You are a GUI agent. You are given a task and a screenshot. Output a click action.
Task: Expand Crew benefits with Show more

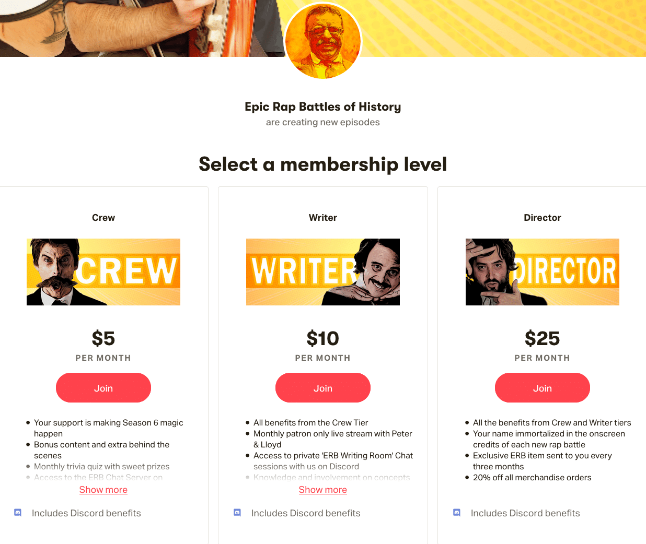[103, 490]
